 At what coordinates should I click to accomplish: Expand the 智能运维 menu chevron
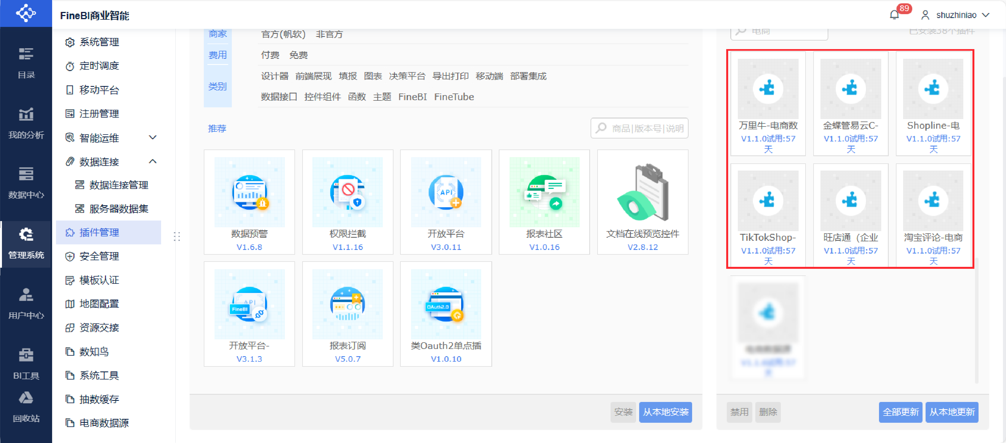click(x=153, y=138)
